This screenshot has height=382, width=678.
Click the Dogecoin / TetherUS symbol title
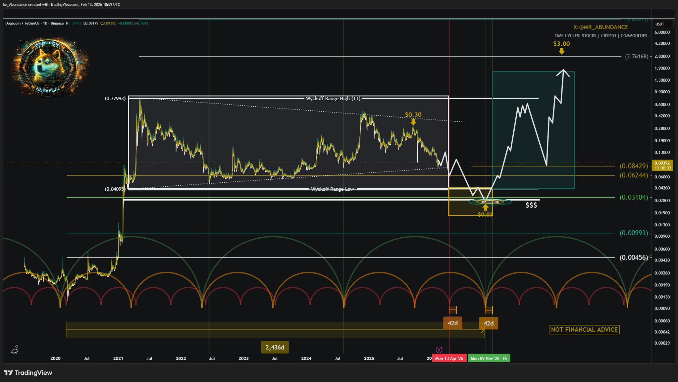(22, 23)
